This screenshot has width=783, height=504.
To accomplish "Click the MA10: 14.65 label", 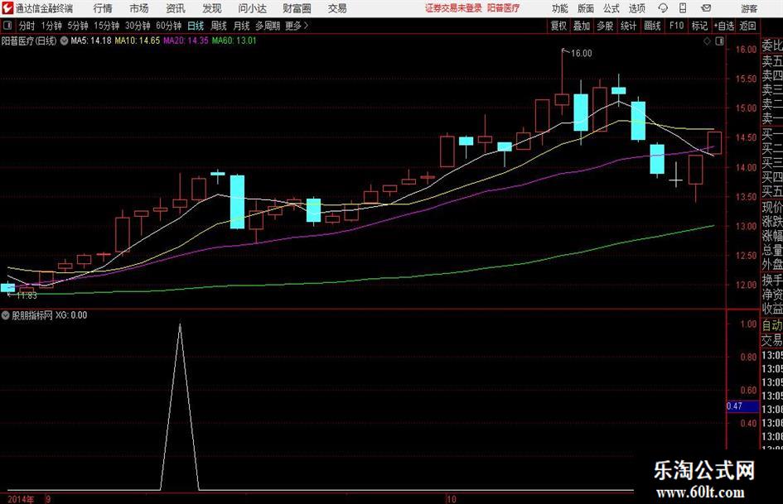I will [x=138, y=41].
